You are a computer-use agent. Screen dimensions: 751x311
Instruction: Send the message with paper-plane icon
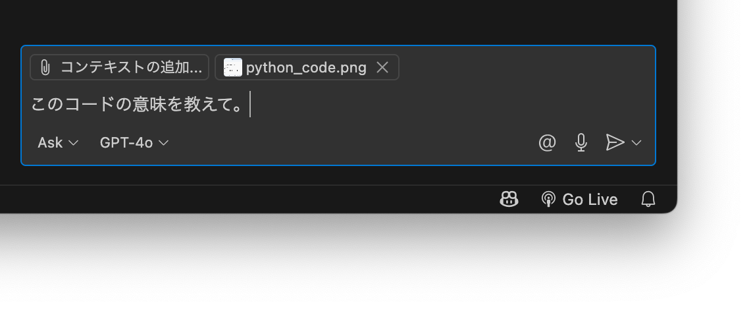click(615, 142)
